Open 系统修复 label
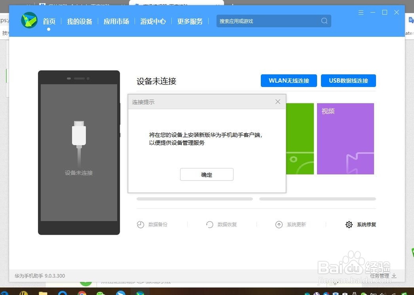414x295 pixels. click(366, 225)
